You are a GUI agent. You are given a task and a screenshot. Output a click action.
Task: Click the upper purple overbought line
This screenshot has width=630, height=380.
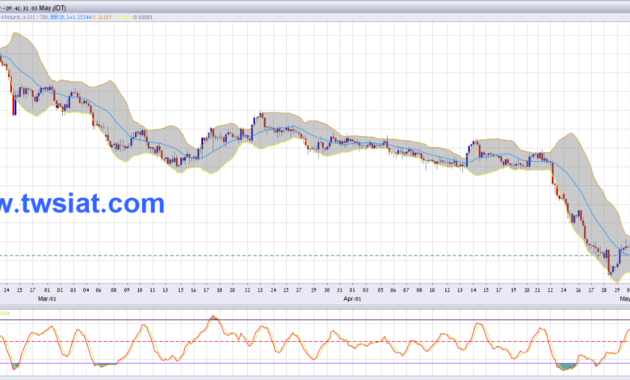[315, 320]
